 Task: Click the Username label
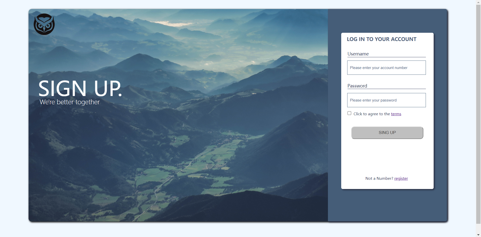(358, 54)
